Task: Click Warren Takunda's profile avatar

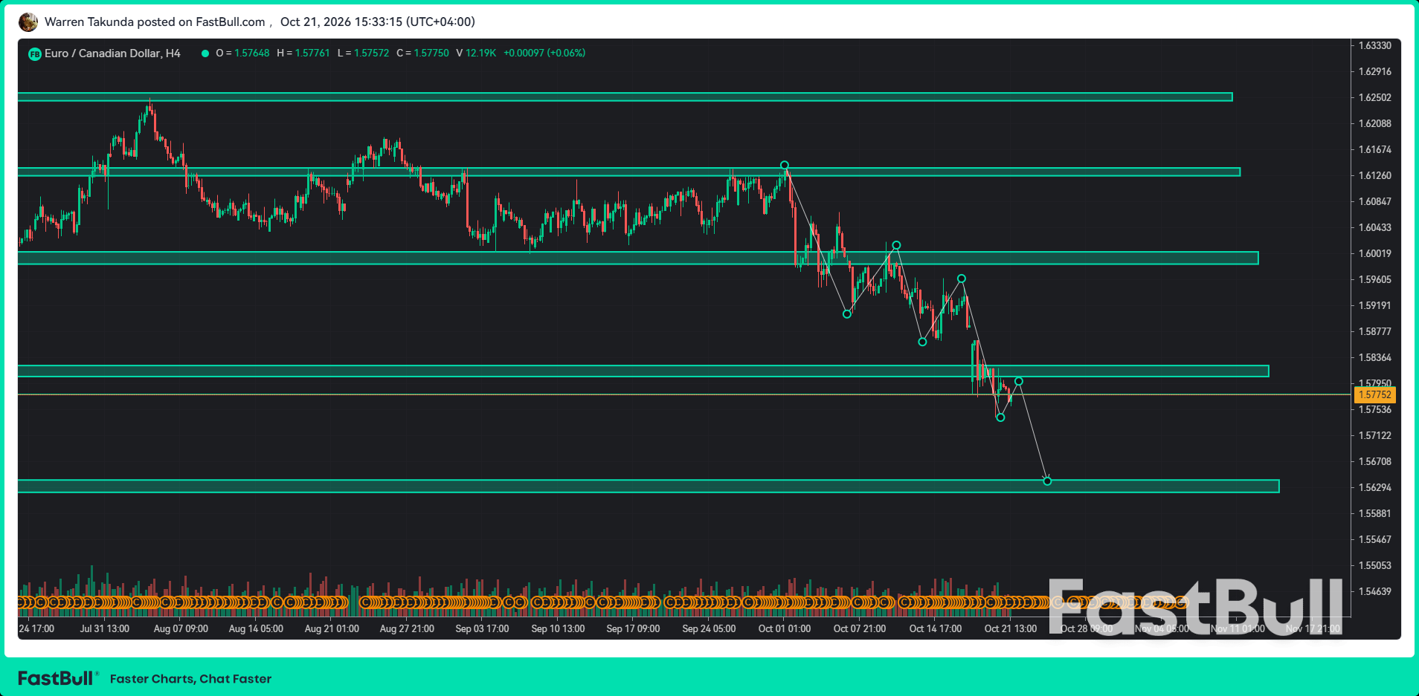Action: click(x=28, y=22)
